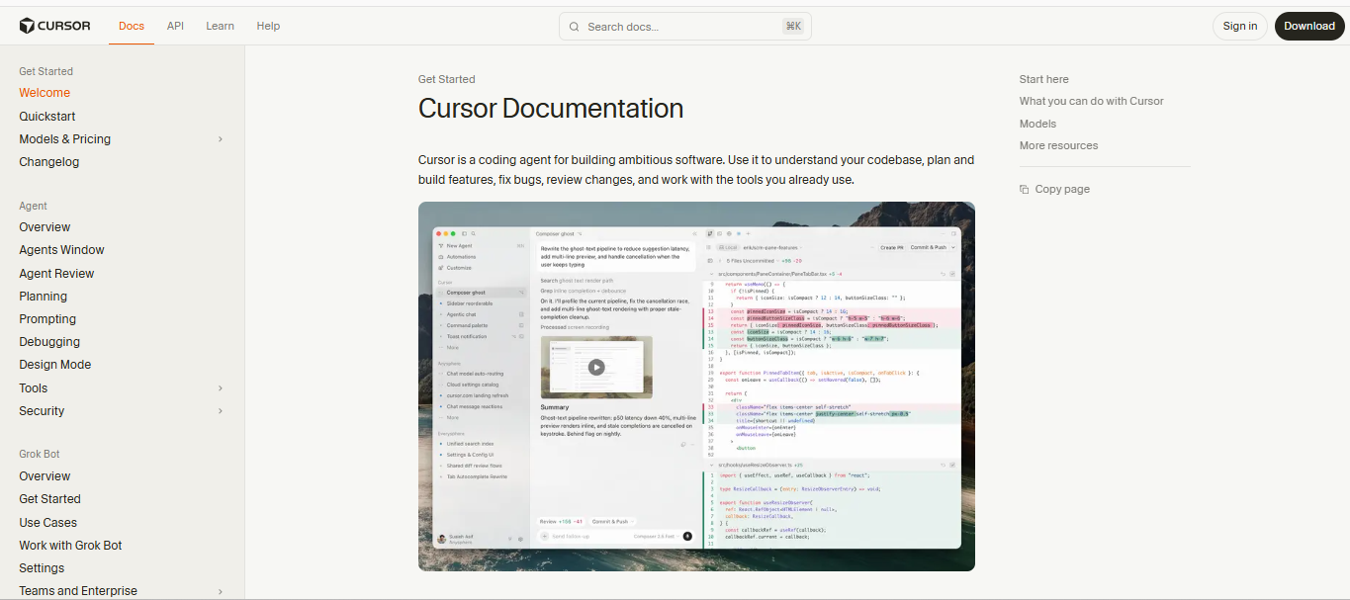Click the ⌘K shortcut badge
1350x600 pixels.
click(793, 27)
